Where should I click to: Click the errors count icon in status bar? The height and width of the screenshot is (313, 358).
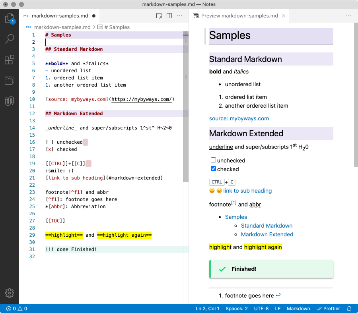click(9, 309)
